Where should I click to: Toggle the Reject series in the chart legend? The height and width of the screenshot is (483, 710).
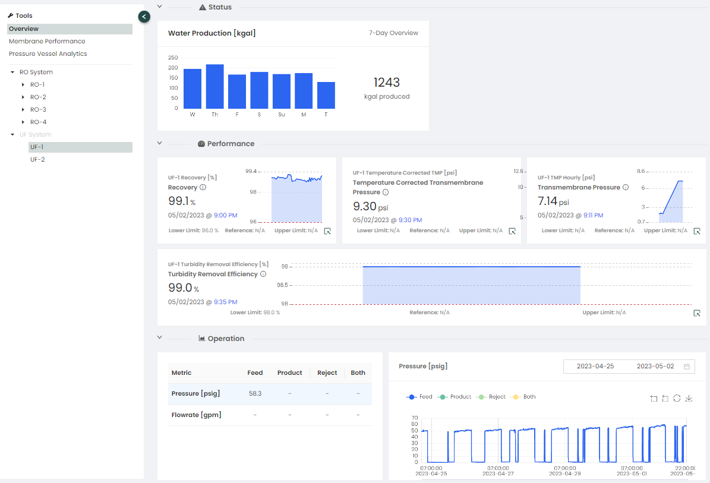tap(491, 397)
